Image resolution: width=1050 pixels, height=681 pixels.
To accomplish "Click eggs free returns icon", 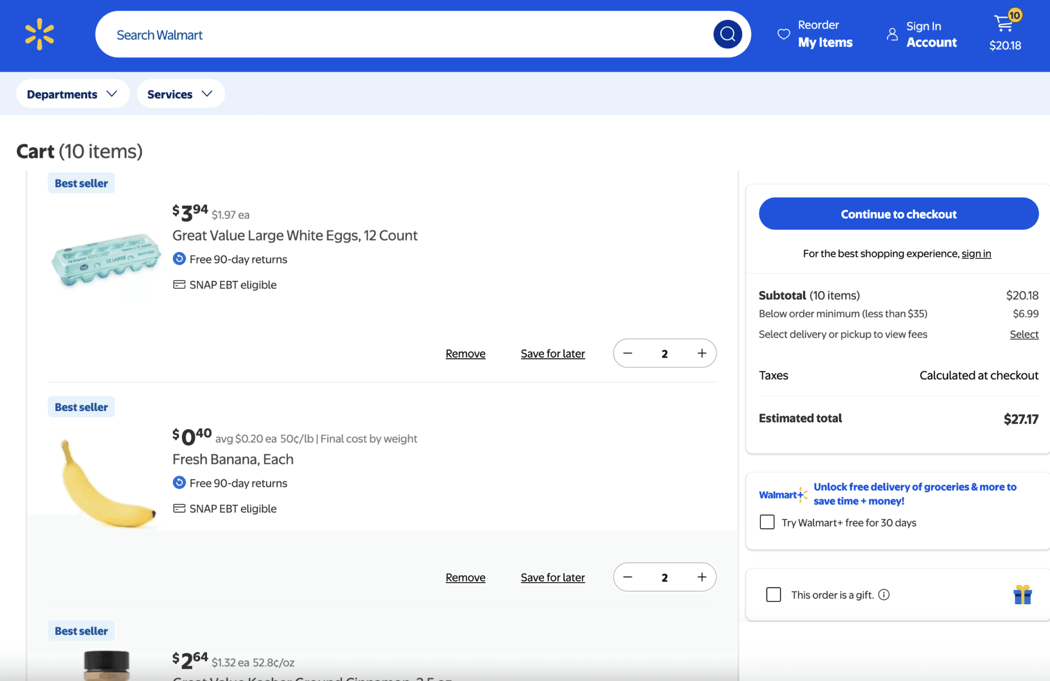I will [179, 259].
